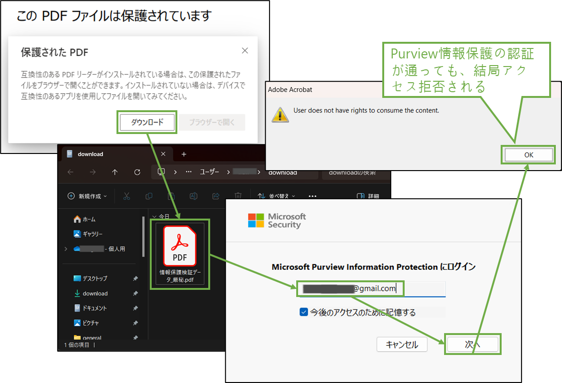Viewport: 562px width, 383px height.
Task: Go back with the Explorer back arrow
Action: (71, 172)
